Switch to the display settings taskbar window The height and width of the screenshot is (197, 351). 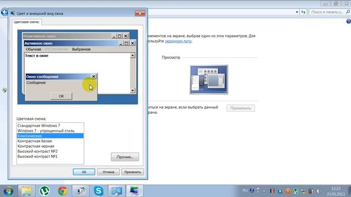point(117,191)
